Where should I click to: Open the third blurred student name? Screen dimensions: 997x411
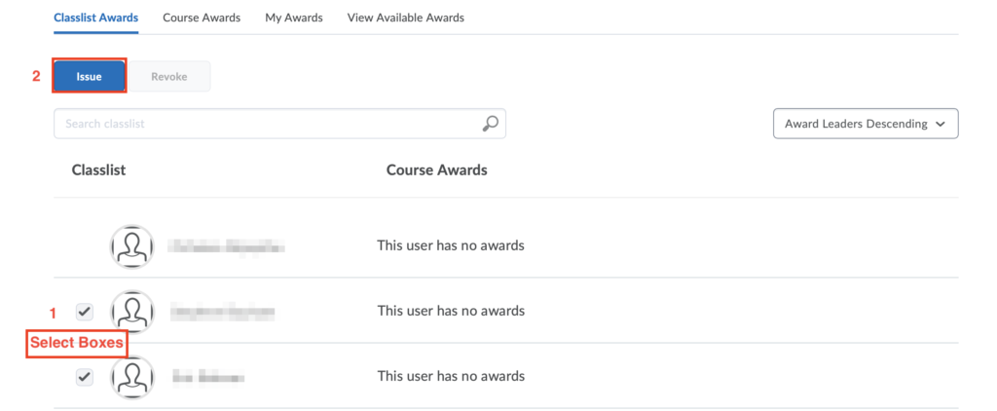[208, 377]
